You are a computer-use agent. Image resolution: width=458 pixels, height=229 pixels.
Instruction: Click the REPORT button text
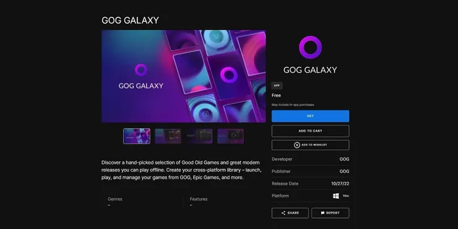click(x=333, y=213)
